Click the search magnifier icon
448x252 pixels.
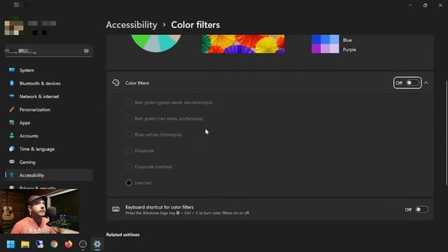(86, 51)
